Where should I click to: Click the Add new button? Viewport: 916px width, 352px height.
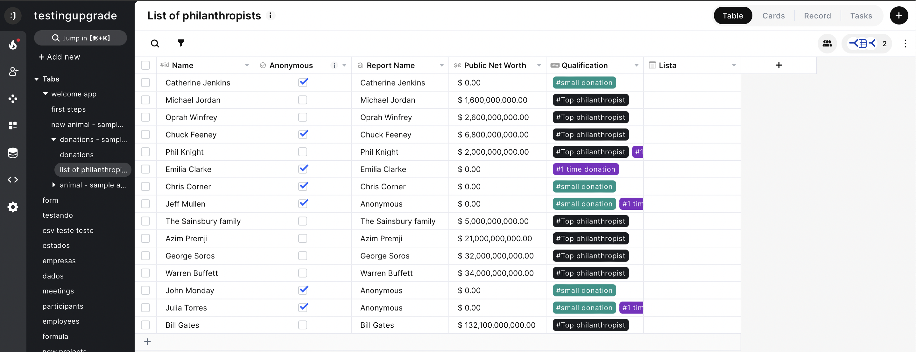(60, 57)
